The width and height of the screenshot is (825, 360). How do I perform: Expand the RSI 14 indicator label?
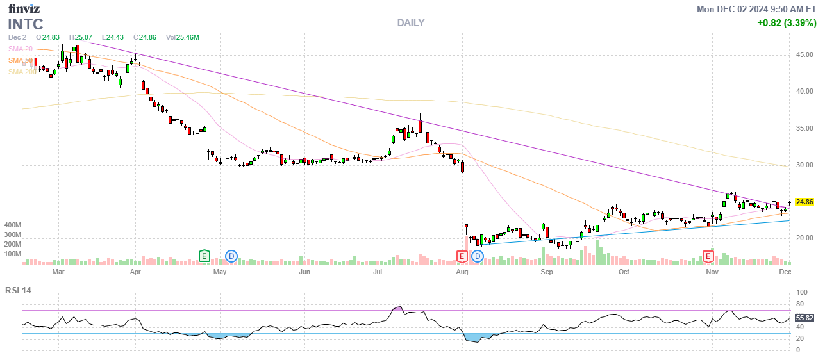coord(19,290)
